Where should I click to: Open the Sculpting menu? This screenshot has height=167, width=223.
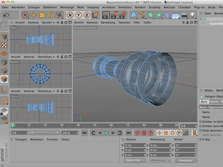click(154, 7)
